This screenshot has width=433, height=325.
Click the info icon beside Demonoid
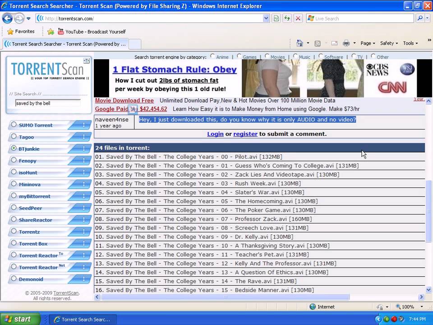[x=83, y=279]
